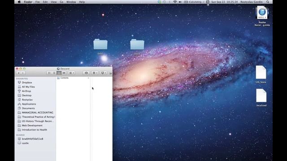Switch Finder to Cover Flow view
Screen dimensions: 287x161
[x=64, y=73]
